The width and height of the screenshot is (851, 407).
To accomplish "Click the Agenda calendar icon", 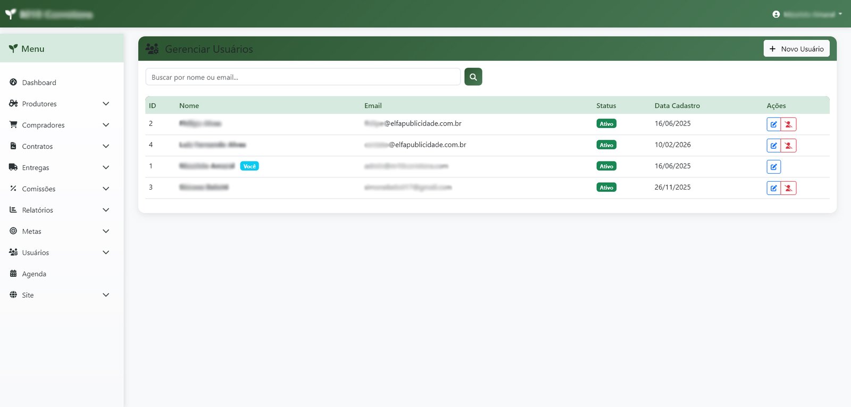I will point(13,273).
